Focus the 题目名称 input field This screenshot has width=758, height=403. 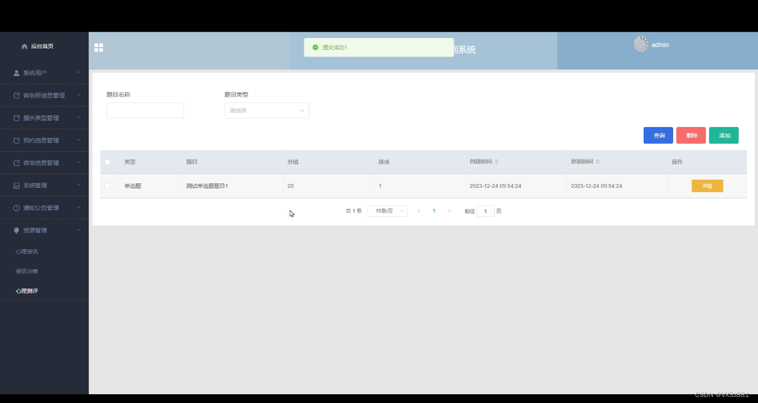[145, 111]
